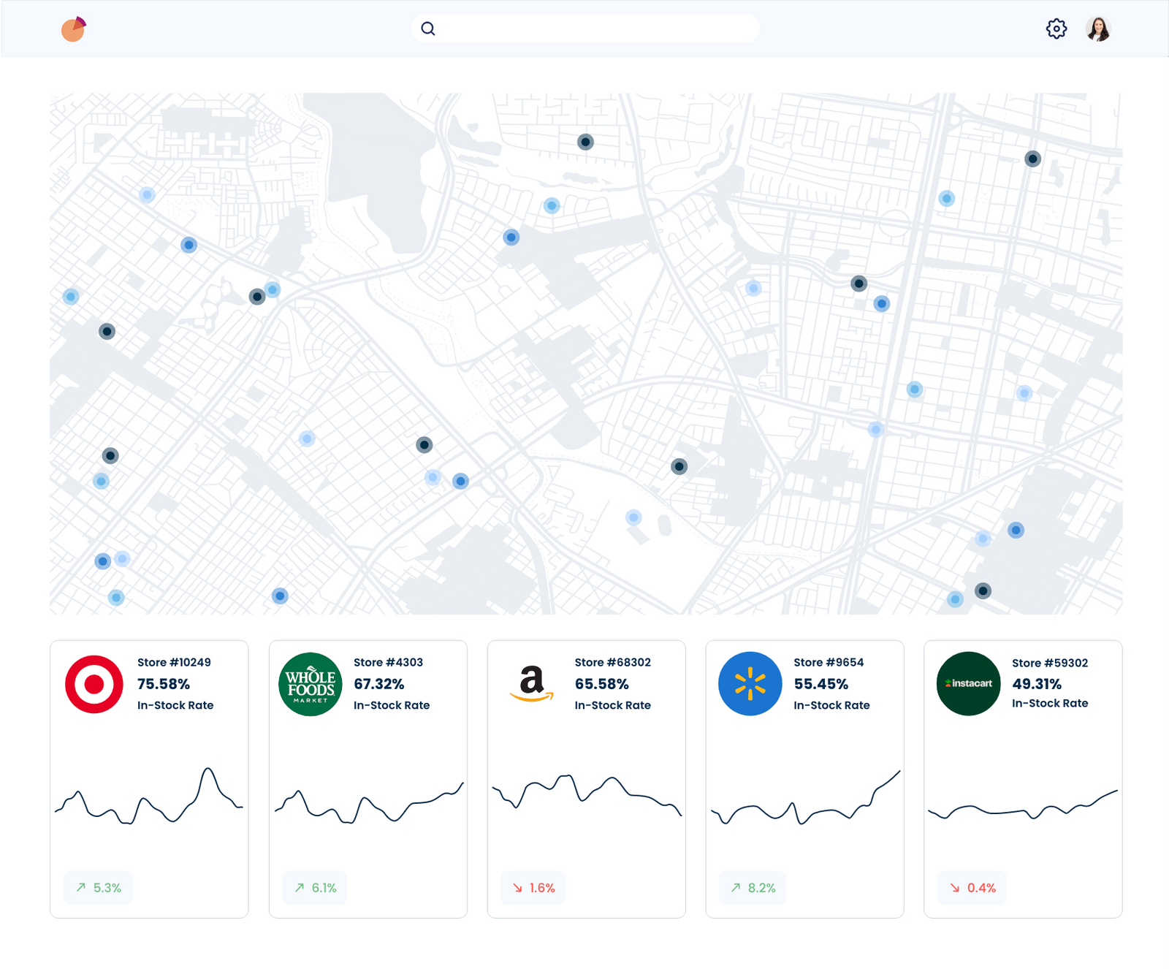Select the Walmart spark logo icon
Viewport: 1169px width, 969px height.
point(749,685)
